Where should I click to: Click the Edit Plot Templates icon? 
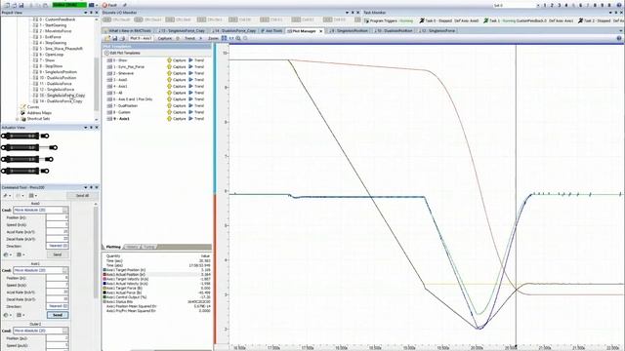coord(106,53)
